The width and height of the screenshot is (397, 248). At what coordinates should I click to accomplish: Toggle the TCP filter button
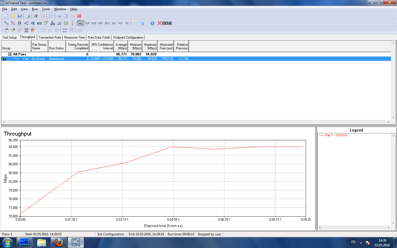[x=87, y=23]
